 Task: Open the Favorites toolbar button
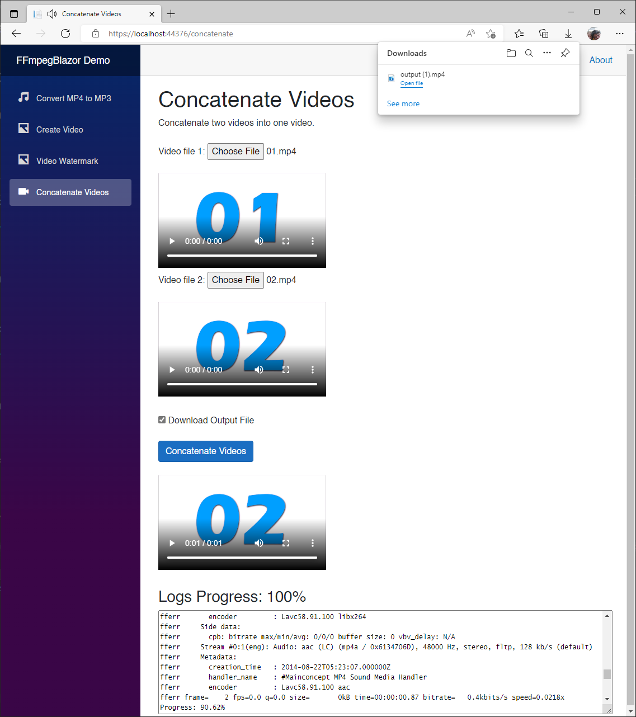point(519,34)
